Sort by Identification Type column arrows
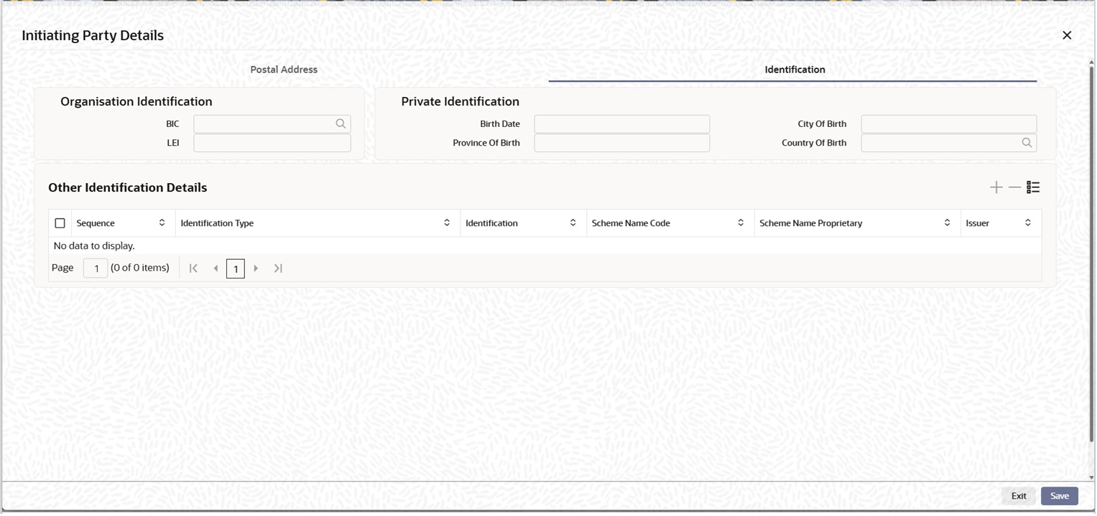 447,223
